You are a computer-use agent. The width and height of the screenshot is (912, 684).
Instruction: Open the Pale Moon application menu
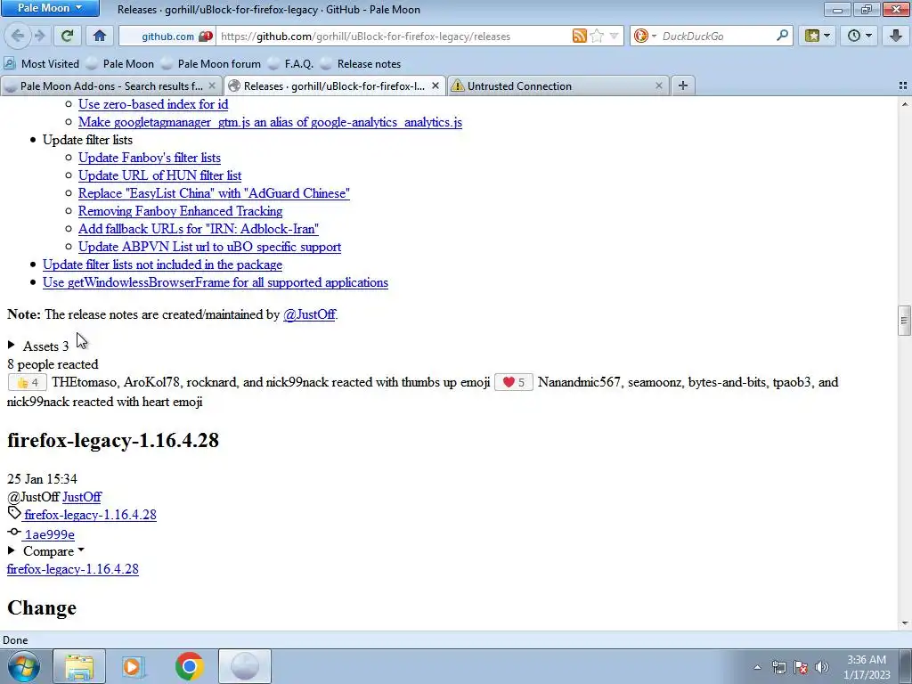[50, 8]
